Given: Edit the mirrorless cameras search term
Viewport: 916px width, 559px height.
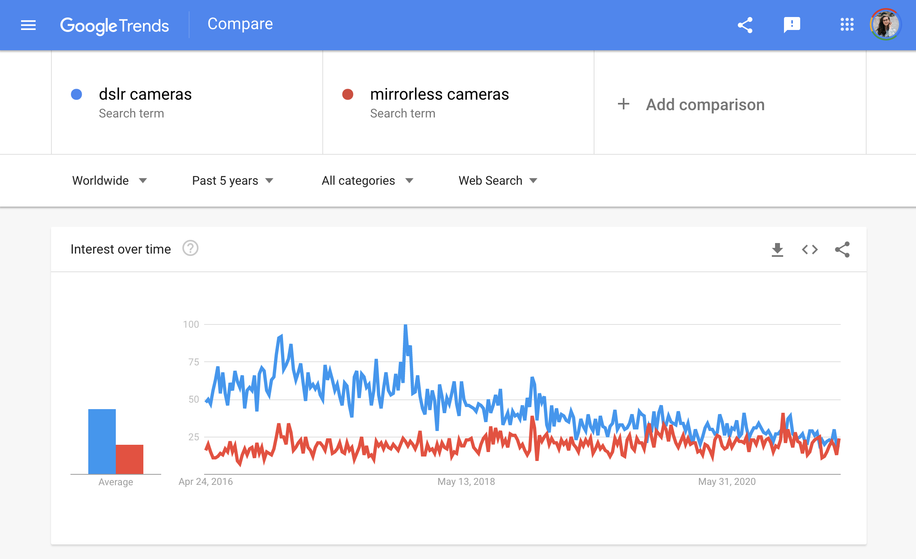Looking at the screenshot, I should pos(439,94).
